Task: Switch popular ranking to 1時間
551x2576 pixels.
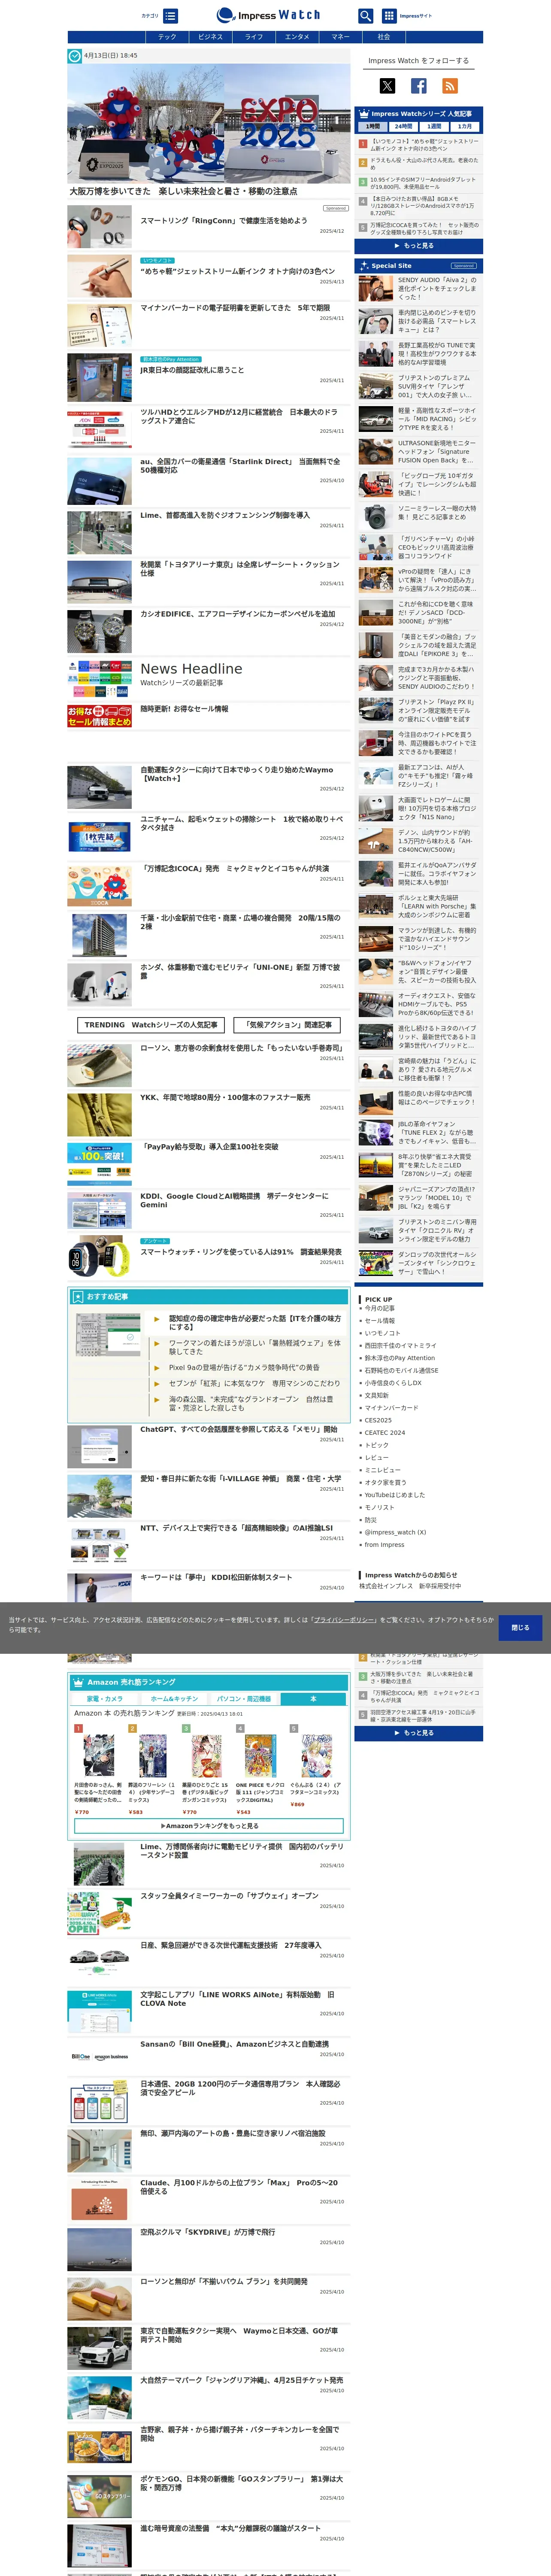Action: (372, 127)
